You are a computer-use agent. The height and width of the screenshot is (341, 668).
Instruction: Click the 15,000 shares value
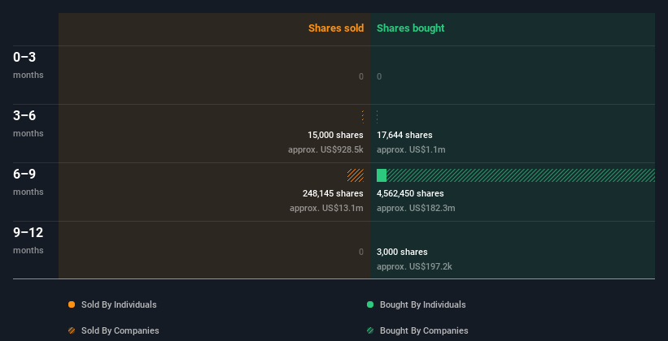pos(335,135)
